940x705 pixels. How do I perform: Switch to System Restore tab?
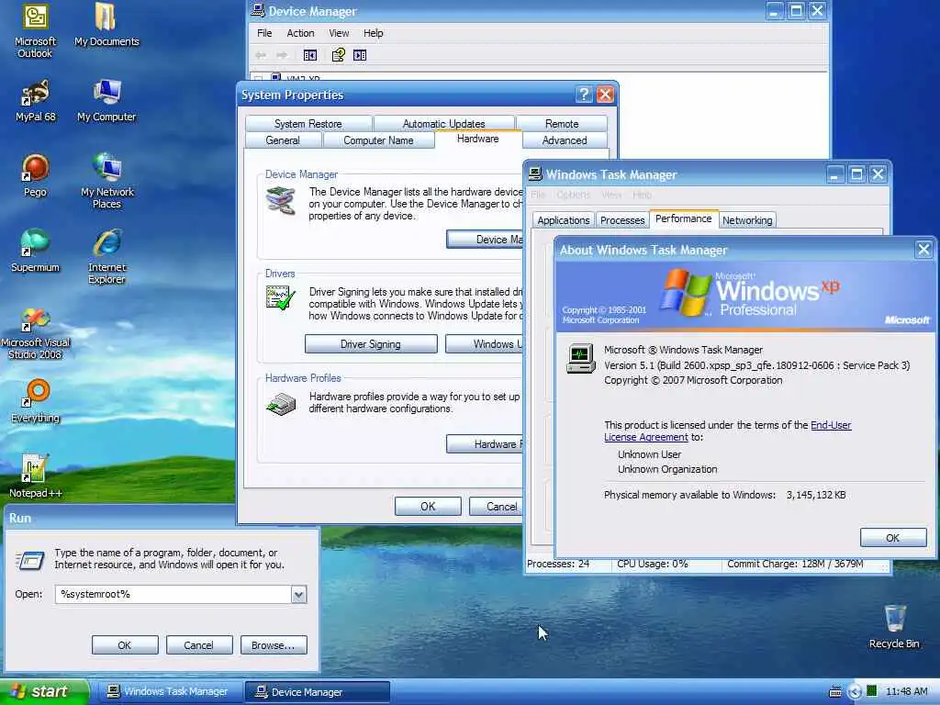point(308,124)
